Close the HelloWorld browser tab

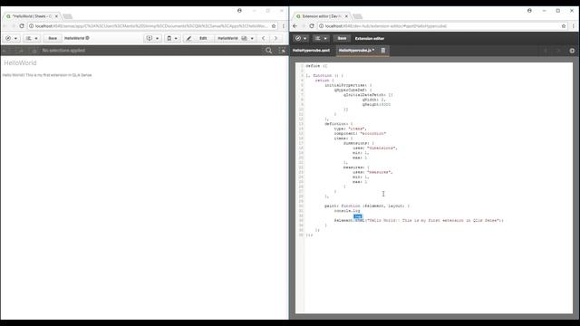[x=56, y=16]
